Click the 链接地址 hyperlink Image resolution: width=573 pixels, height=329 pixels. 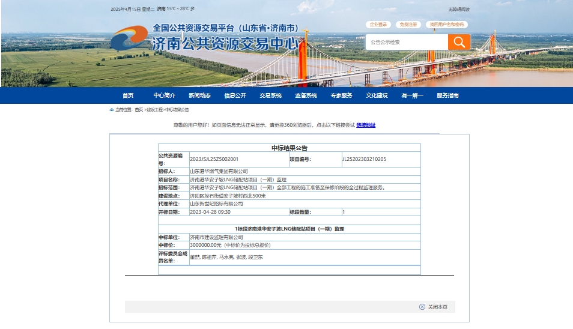click(366, 125)
